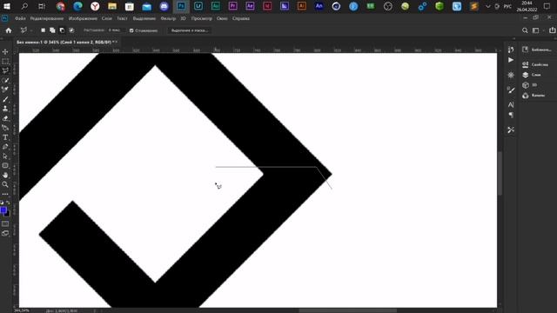
Task: Choose Subtract from selection mode
Action: [x=62, y=30]
